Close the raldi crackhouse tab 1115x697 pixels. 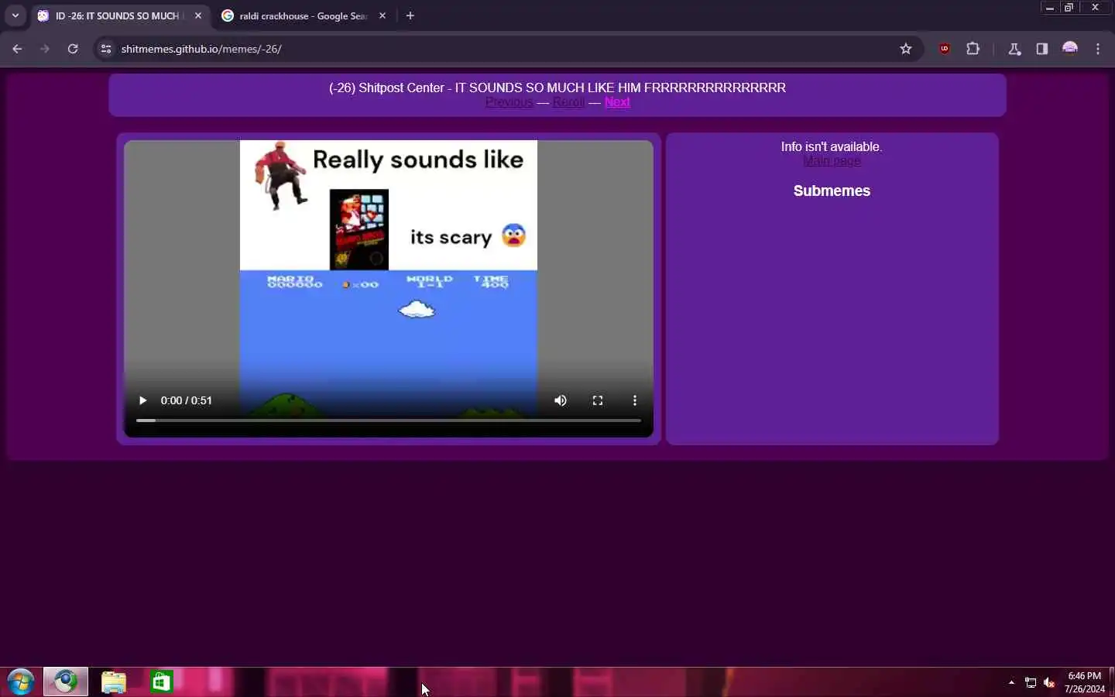tap(383, 15)
